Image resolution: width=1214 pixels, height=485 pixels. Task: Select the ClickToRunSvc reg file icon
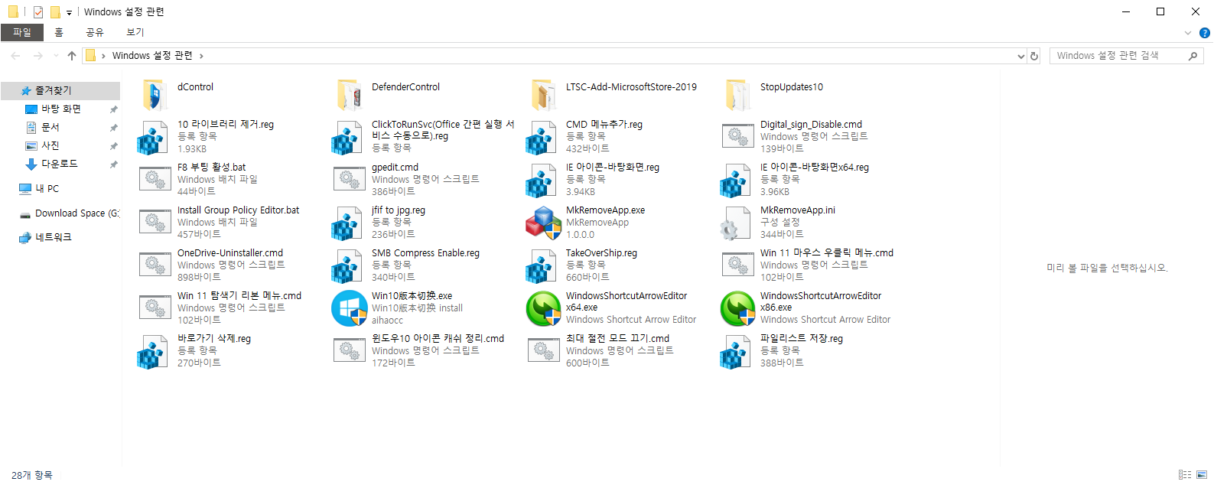click(347, 138)
